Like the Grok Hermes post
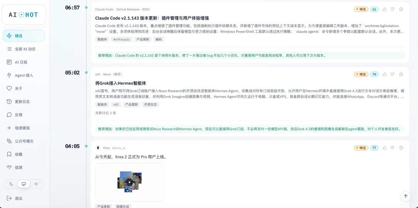The image size is (418, 208). point(385,74)
